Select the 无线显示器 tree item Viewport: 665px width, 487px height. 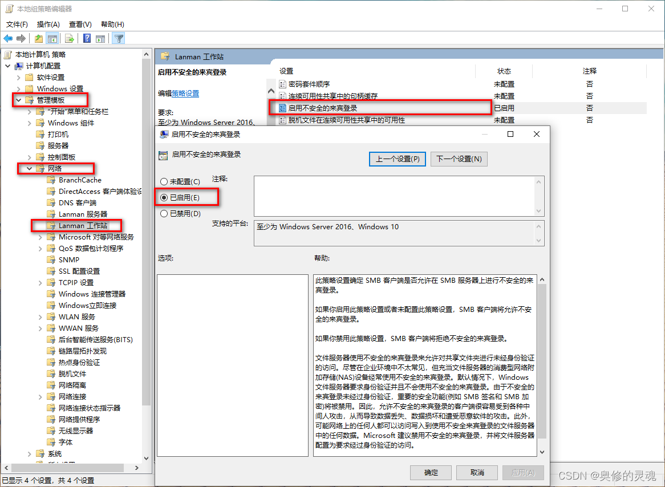click(75, 431)
